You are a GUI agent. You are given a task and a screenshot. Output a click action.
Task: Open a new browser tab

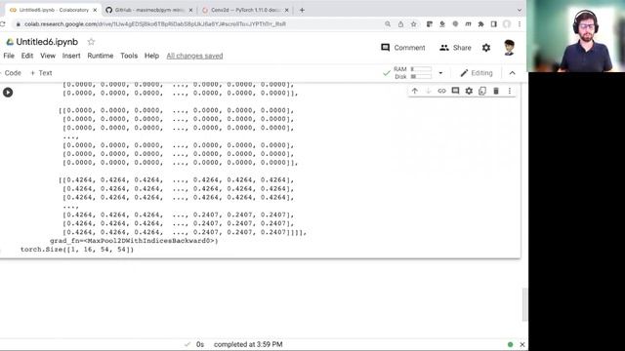click(302, 10)
